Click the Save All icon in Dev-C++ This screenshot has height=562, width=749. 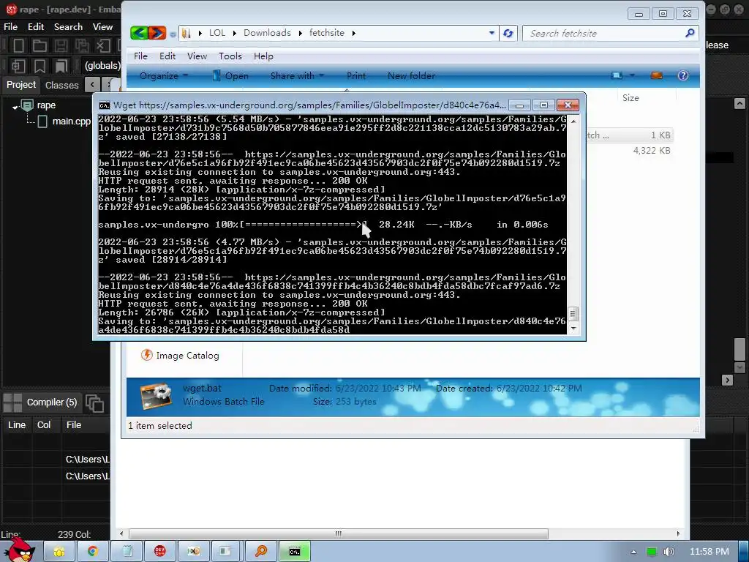[x=82, y=46]
